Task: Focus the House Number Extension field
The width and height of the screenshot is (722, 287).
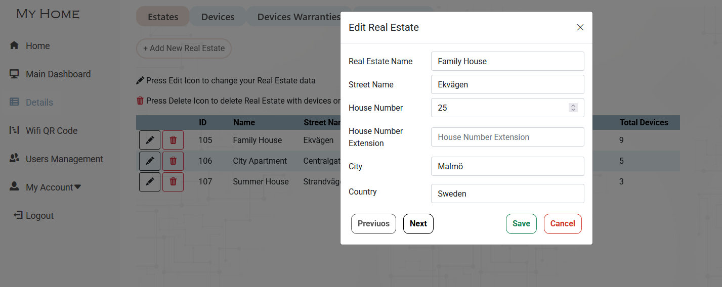Action: point(507,137)
